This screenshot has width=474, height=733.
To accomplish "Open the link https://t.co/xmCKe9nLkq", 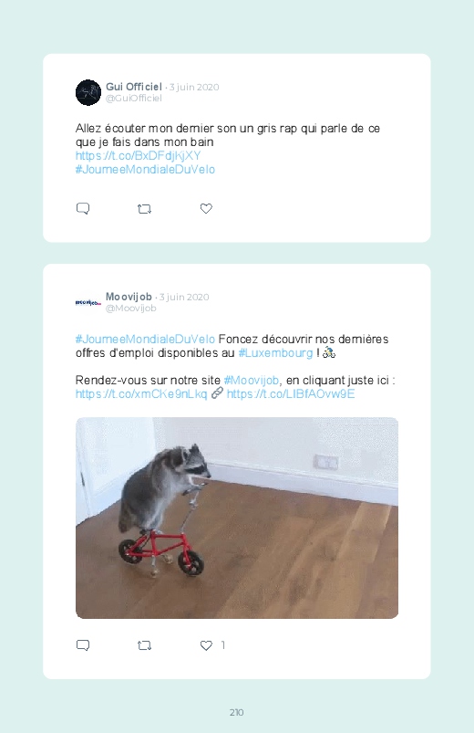I will 141,394.
